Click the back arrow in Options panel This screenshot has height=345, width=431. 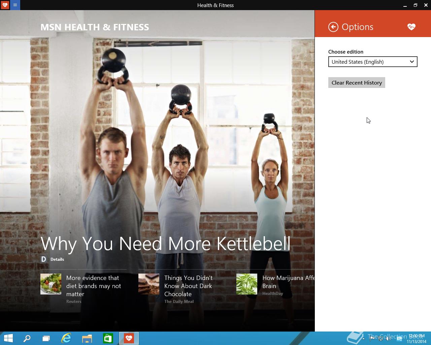(333, 27)
